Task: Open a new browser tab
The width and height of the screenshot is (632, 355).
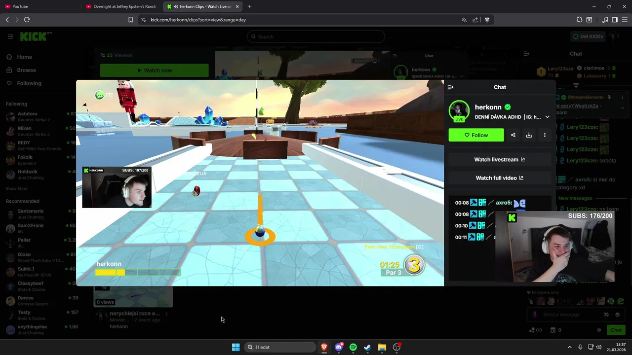Action: [249, 6]
